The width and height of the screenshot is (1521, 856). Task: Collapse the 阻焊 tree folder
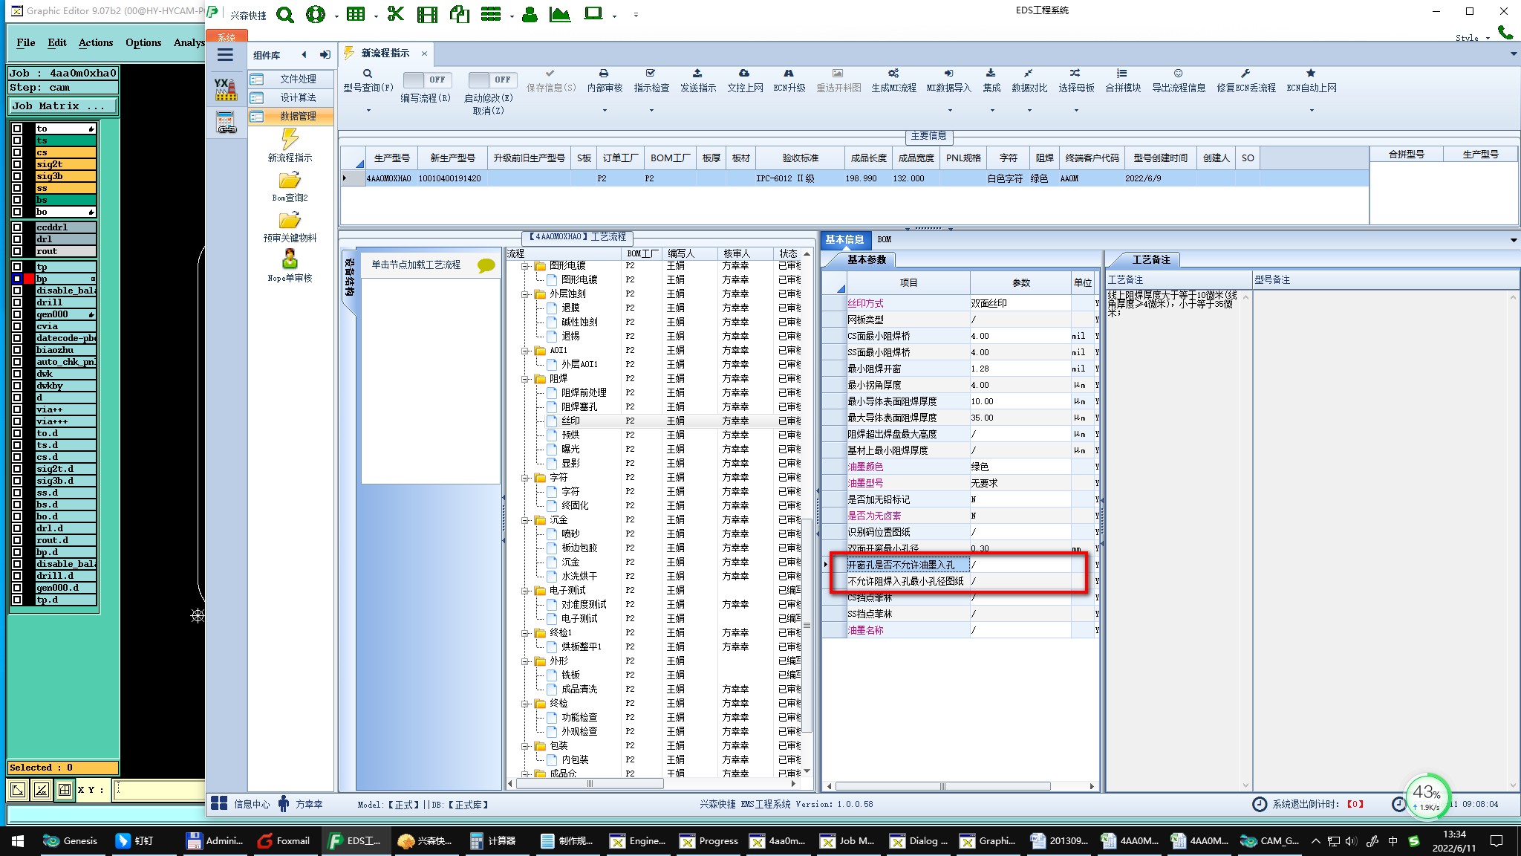pos(526,379)
